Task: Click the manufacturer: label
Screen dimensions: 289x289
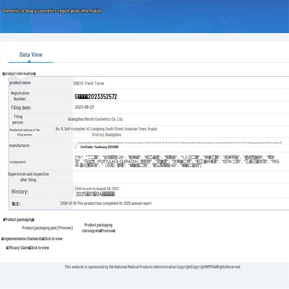Action: click(20, 146)
